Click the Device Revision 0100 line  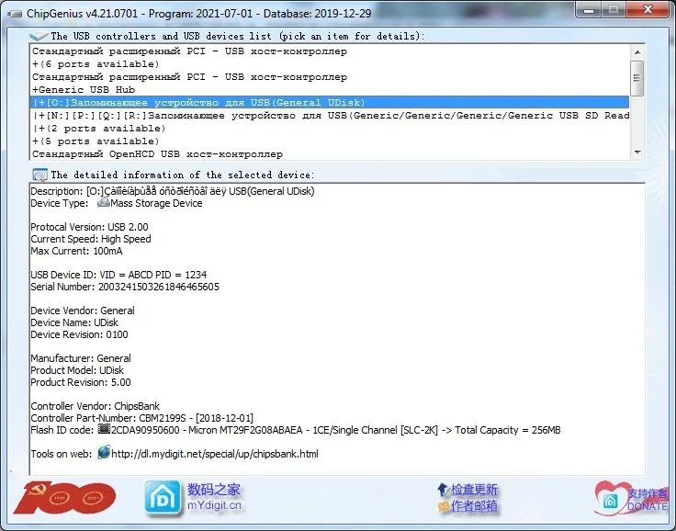(79, 334)
